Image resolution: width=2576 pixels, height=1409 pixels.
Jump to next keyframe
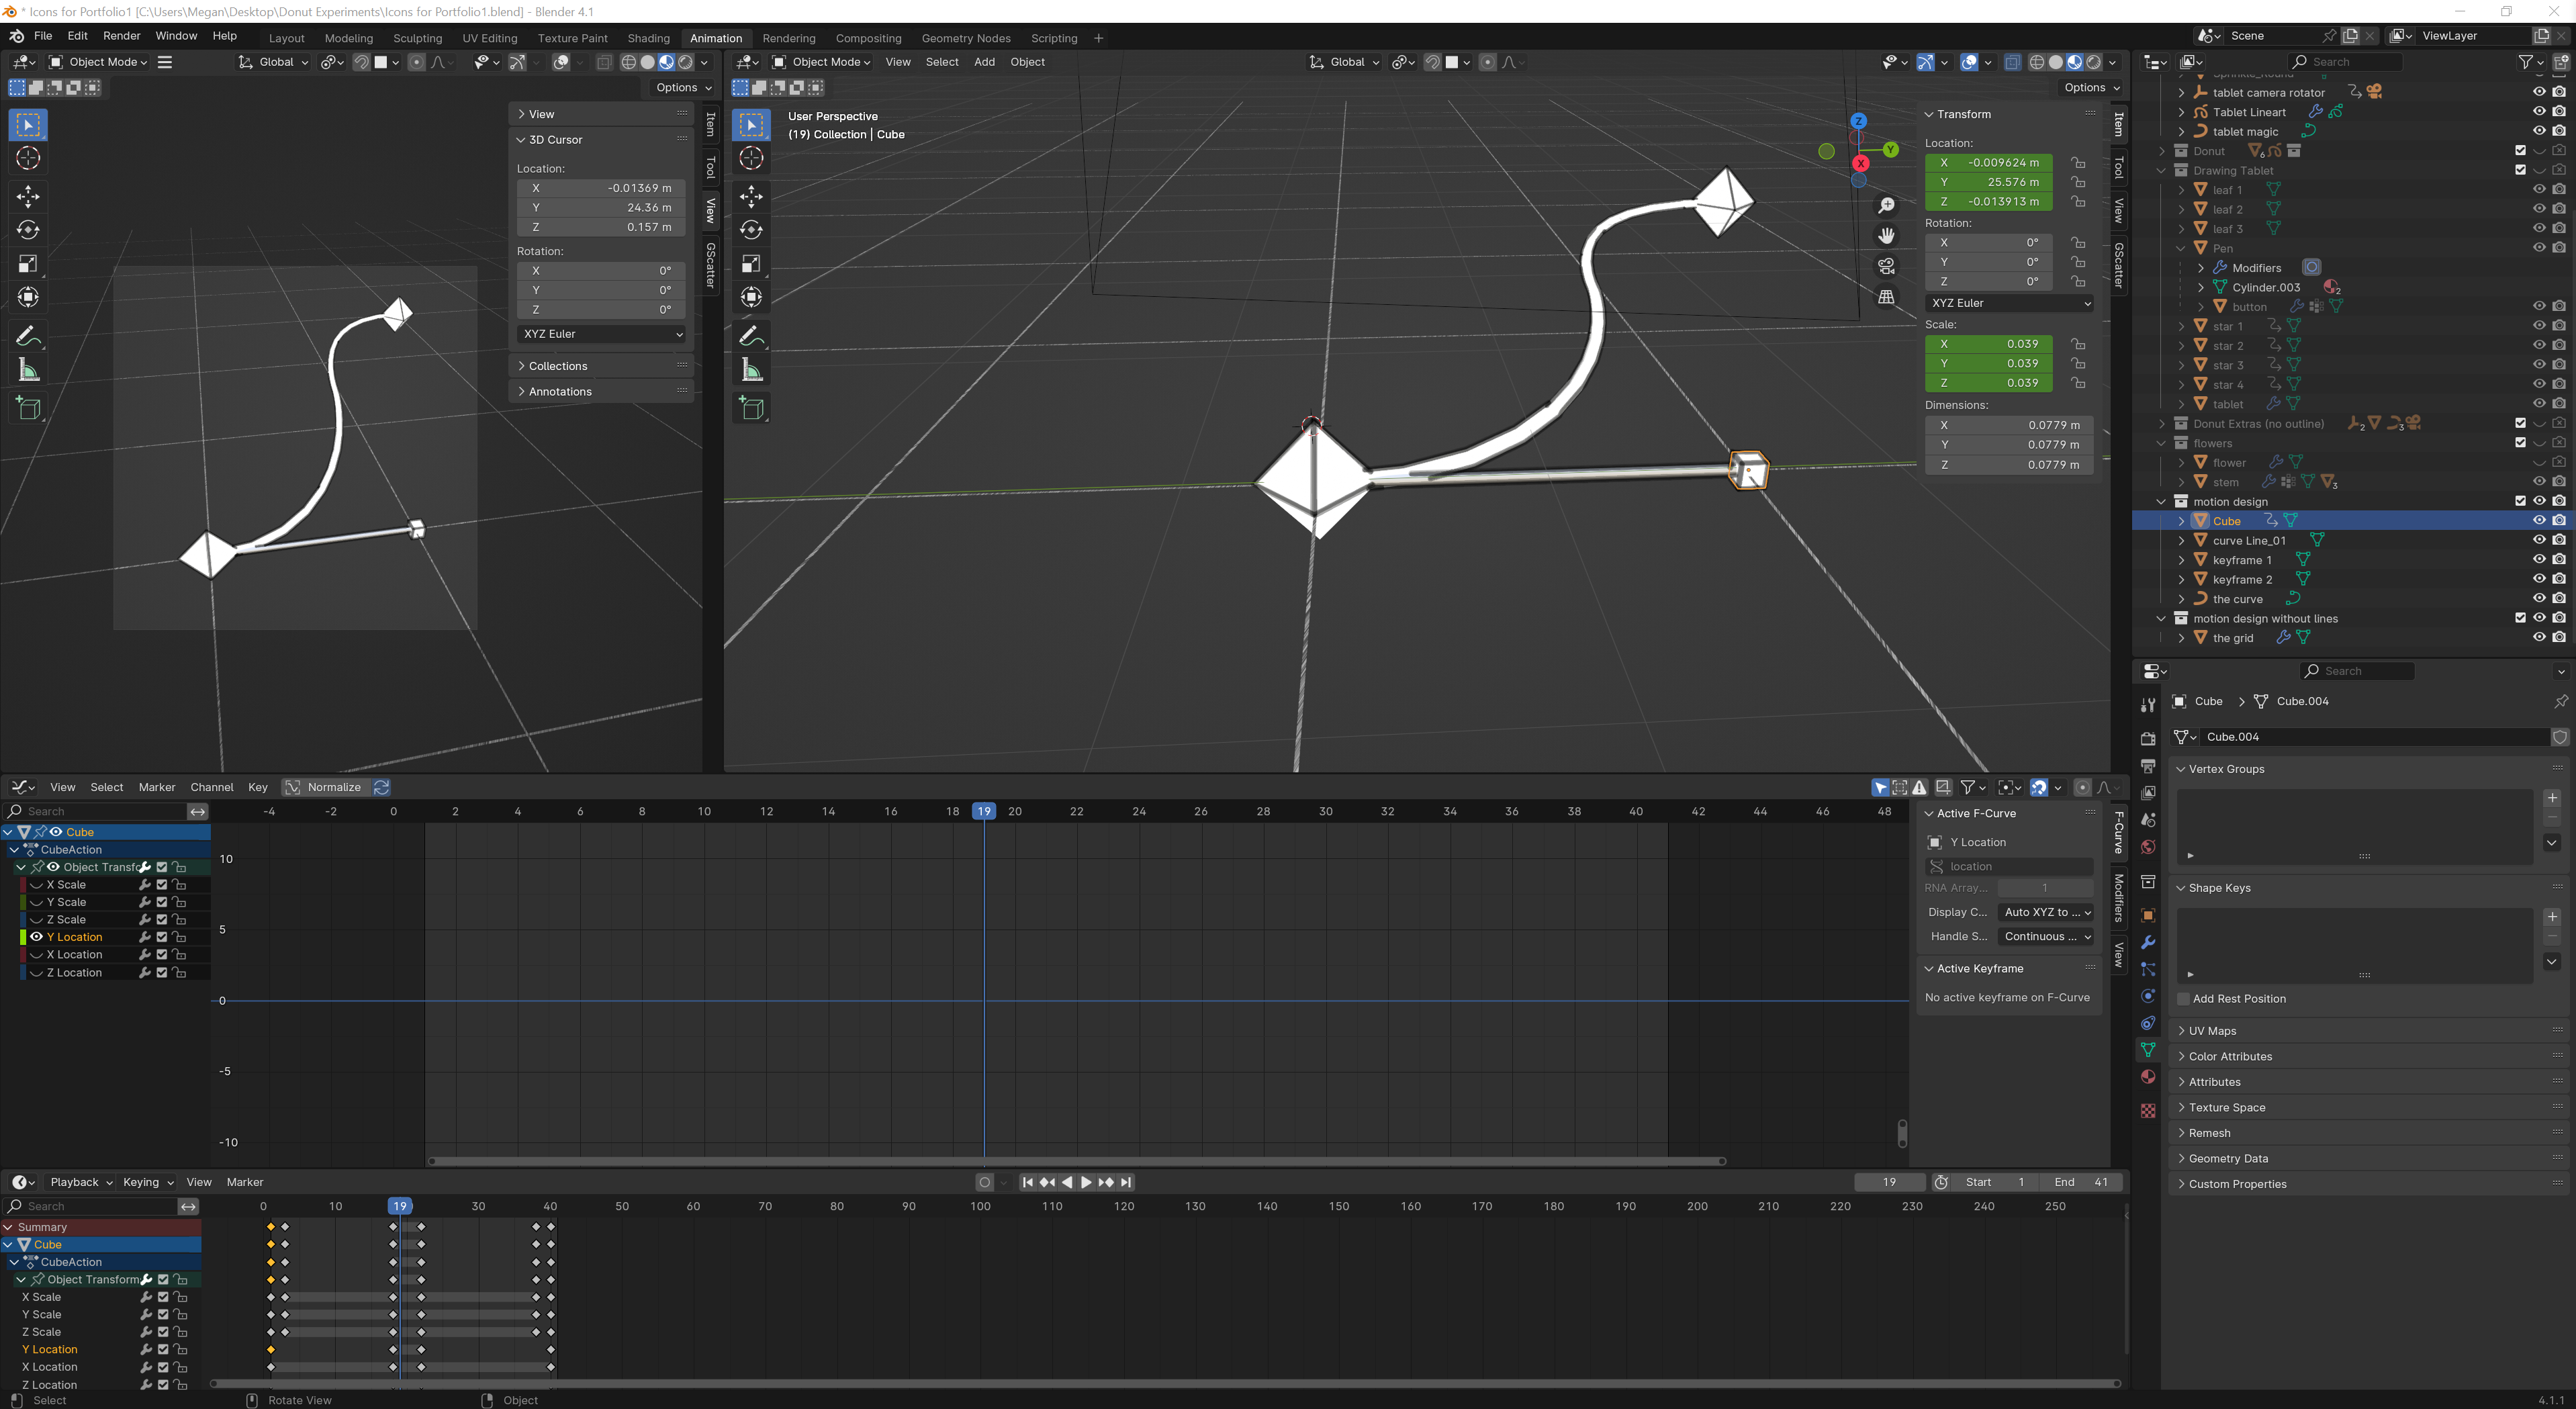click(1106, 1182)
